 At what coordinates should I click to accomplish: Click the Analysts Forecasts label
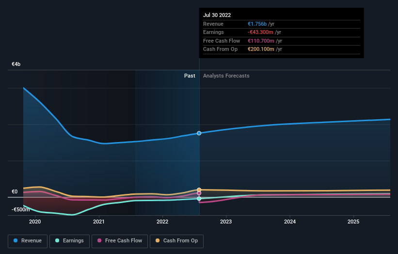tap(226, 76)
